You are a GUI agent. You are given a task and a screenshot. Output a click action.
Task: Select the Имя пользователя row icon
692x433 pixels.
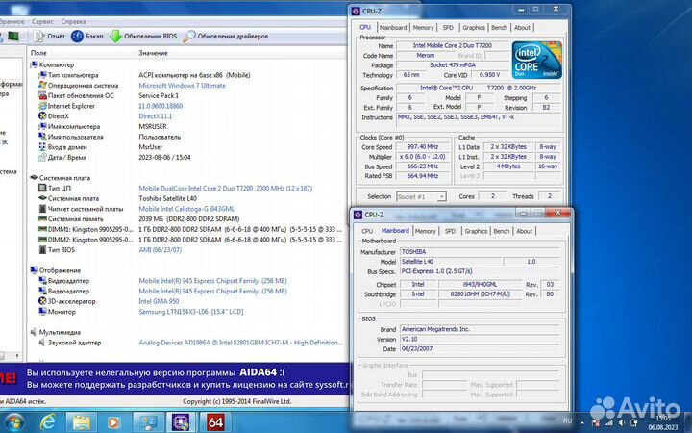pyautogui.click(x=42, y=137)
